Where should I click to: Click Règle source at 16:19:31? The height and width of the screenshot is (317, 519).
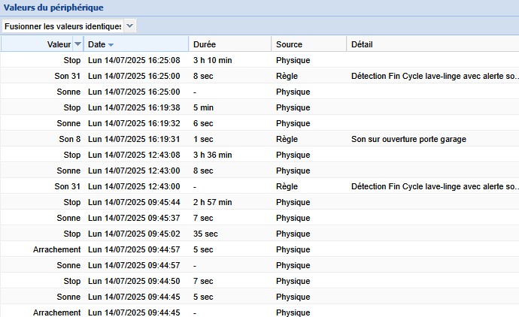(287, 139)
